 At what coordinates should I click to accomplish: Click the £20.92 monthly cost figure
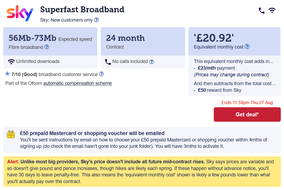[214, 38]
